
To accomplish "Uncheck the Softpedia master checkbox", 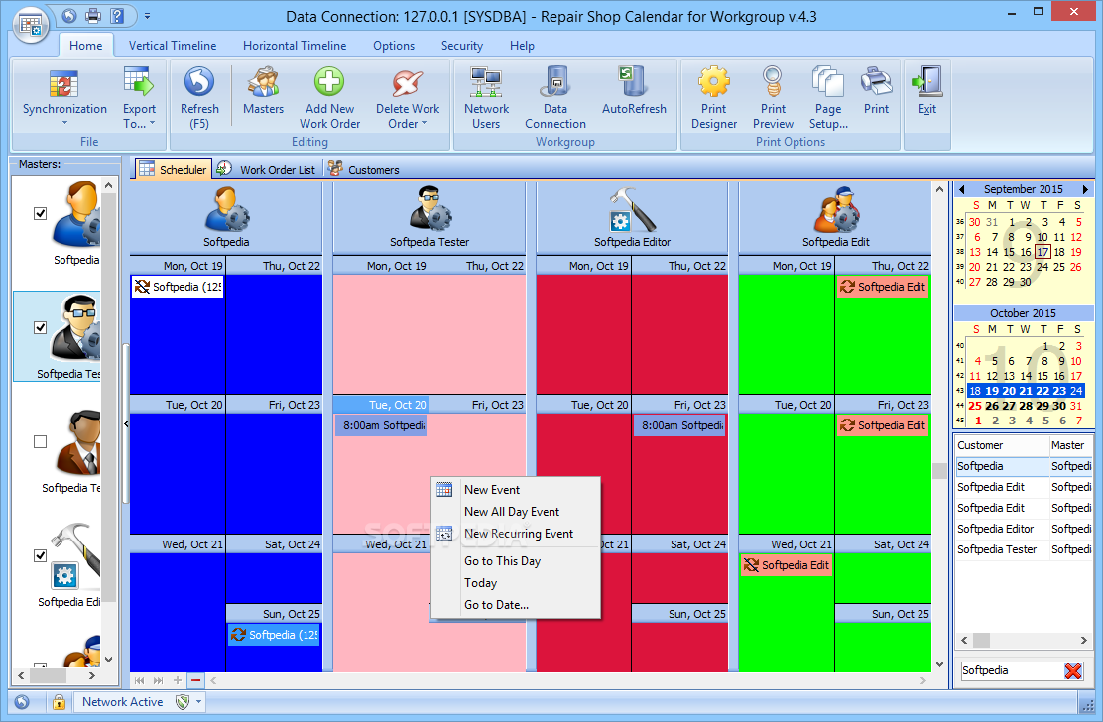I will click(40, 213).
